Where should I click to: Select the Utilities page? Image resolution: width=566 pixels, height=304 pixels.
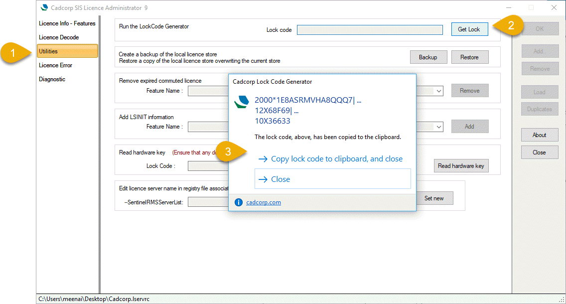point(67,51)
